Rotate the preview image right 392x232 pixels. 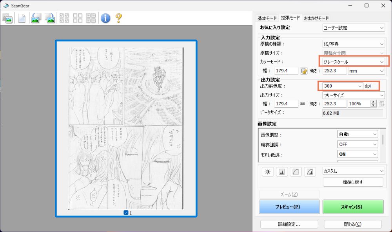[50, 18]
